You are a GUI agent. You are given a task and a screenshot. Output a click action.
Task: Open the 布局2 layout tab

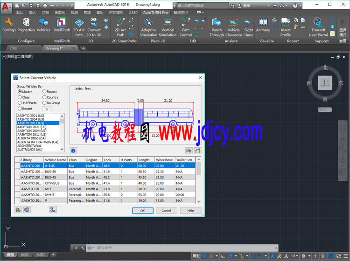pos(41,254)
